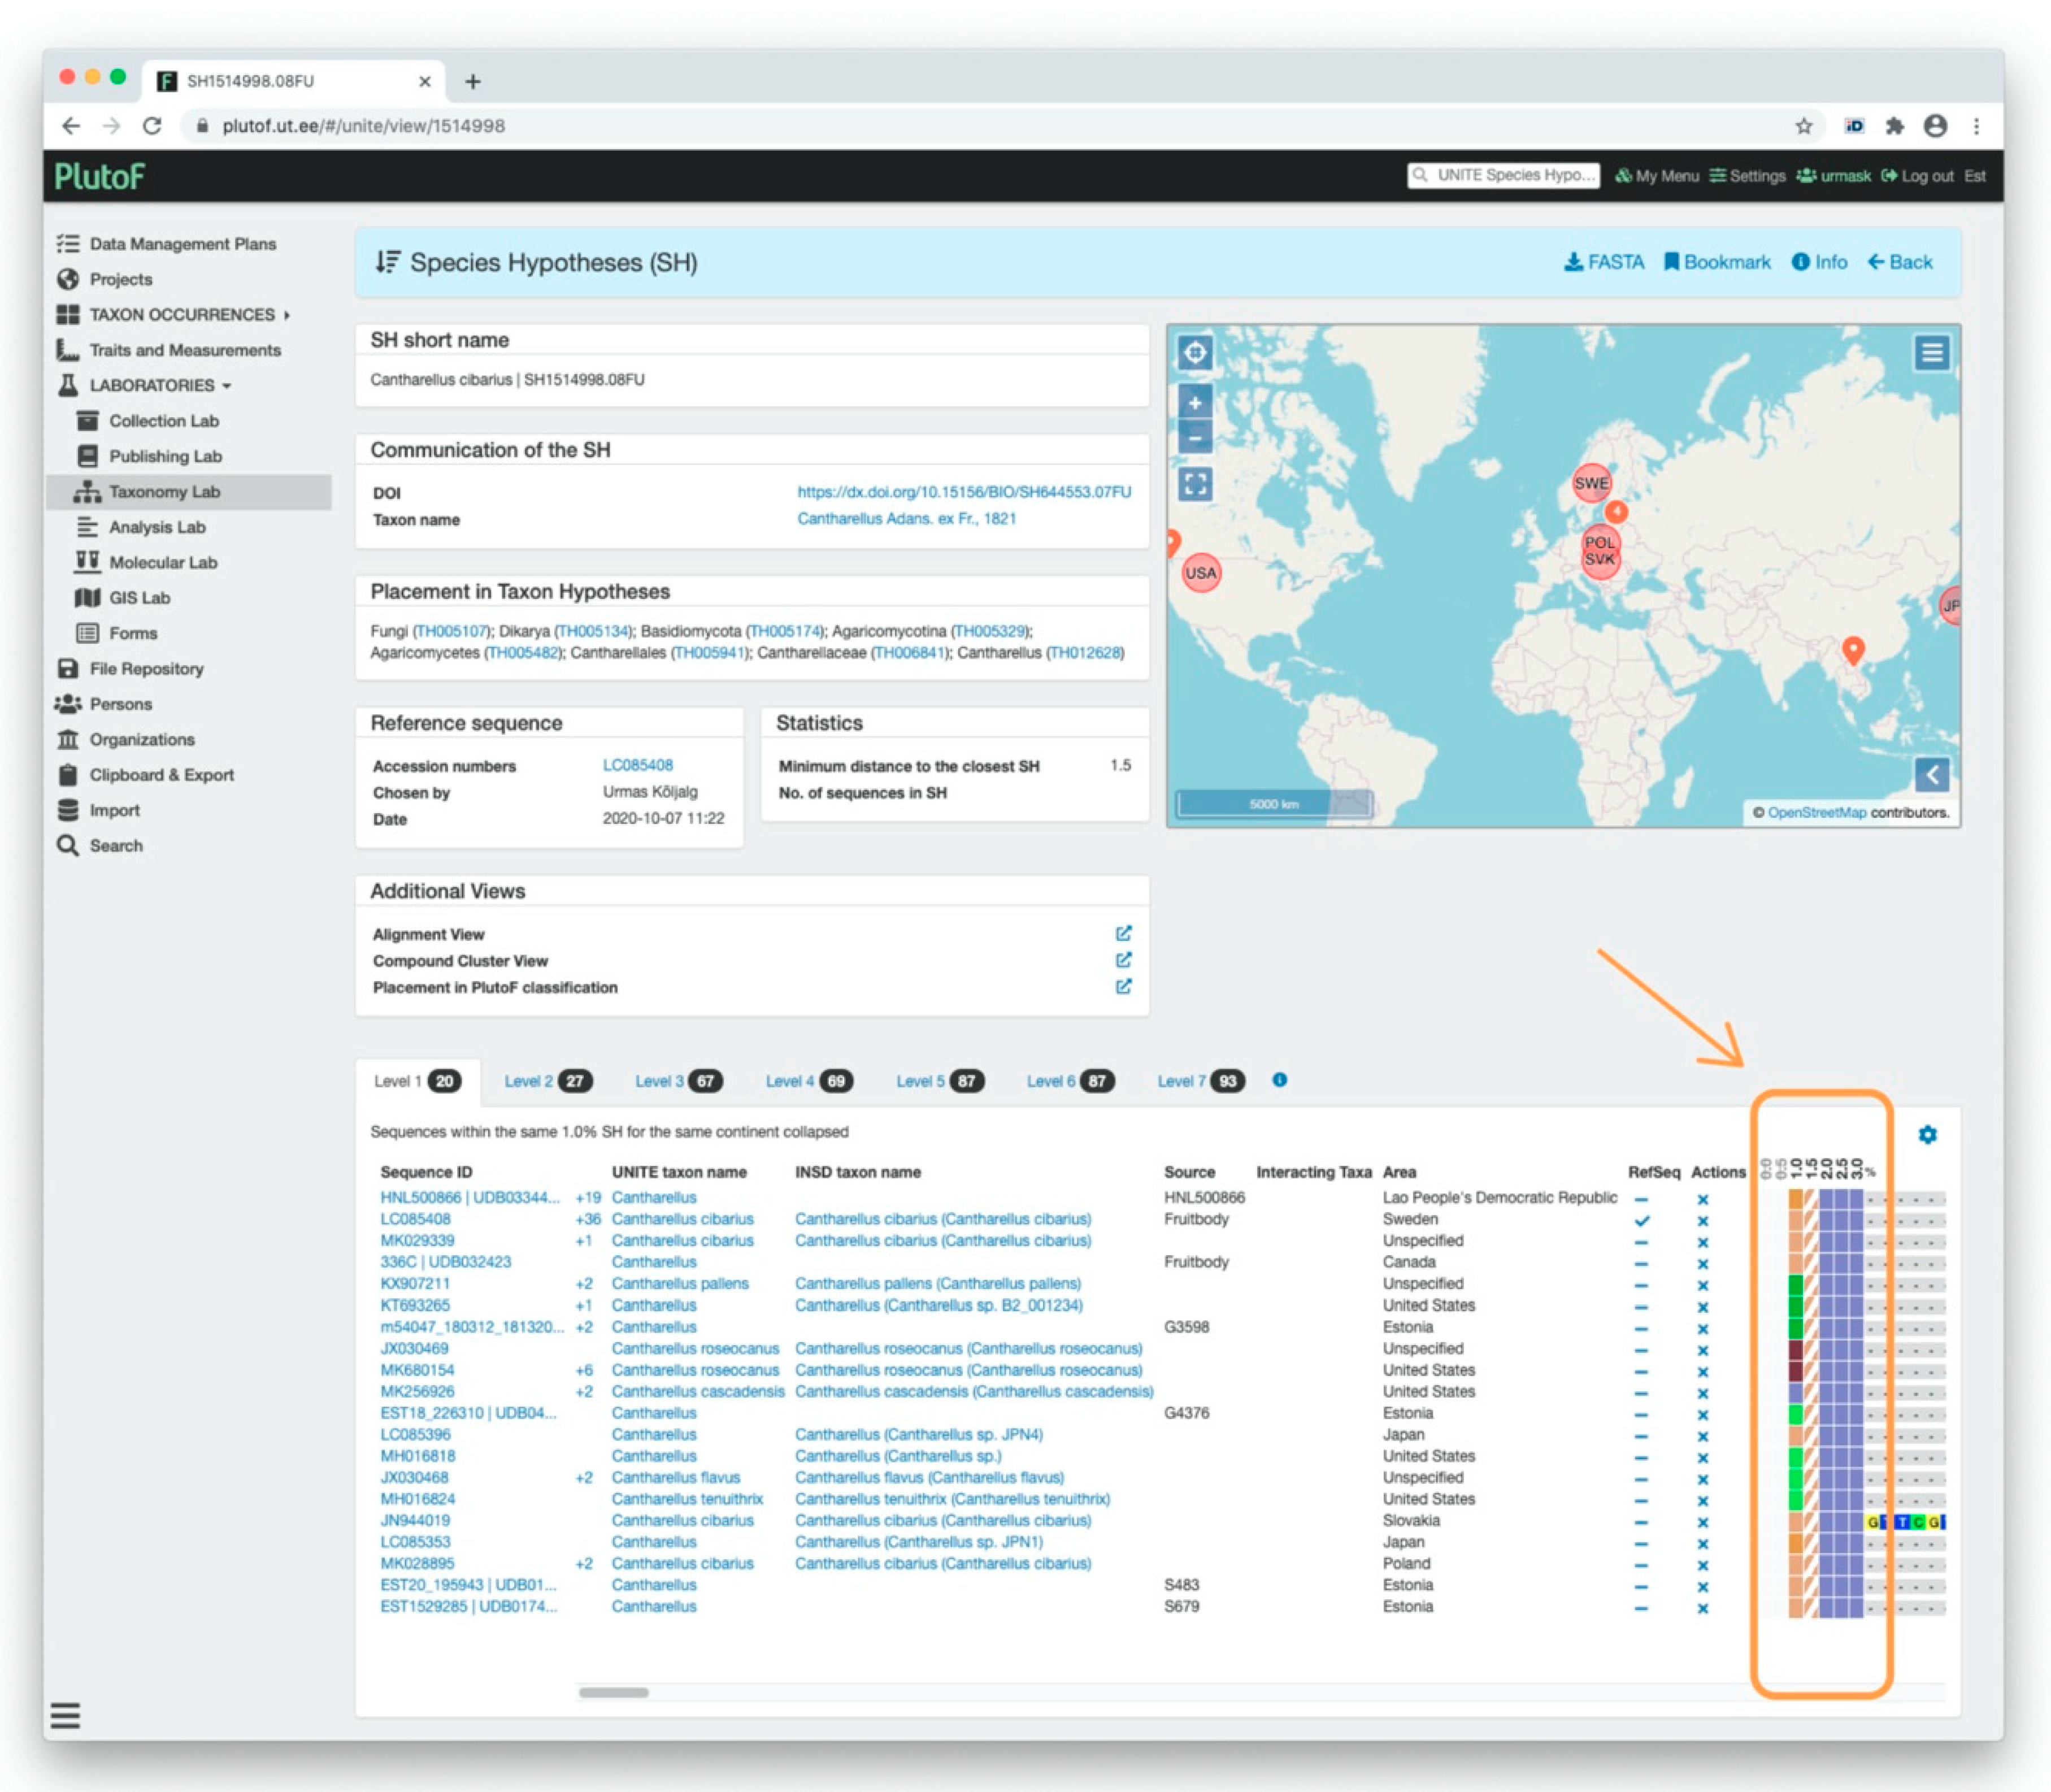Image resolution: width=2051 pixels, height=1792 pixels.
Task: Open Alignment View external link icon
Action: (1123, 933)
